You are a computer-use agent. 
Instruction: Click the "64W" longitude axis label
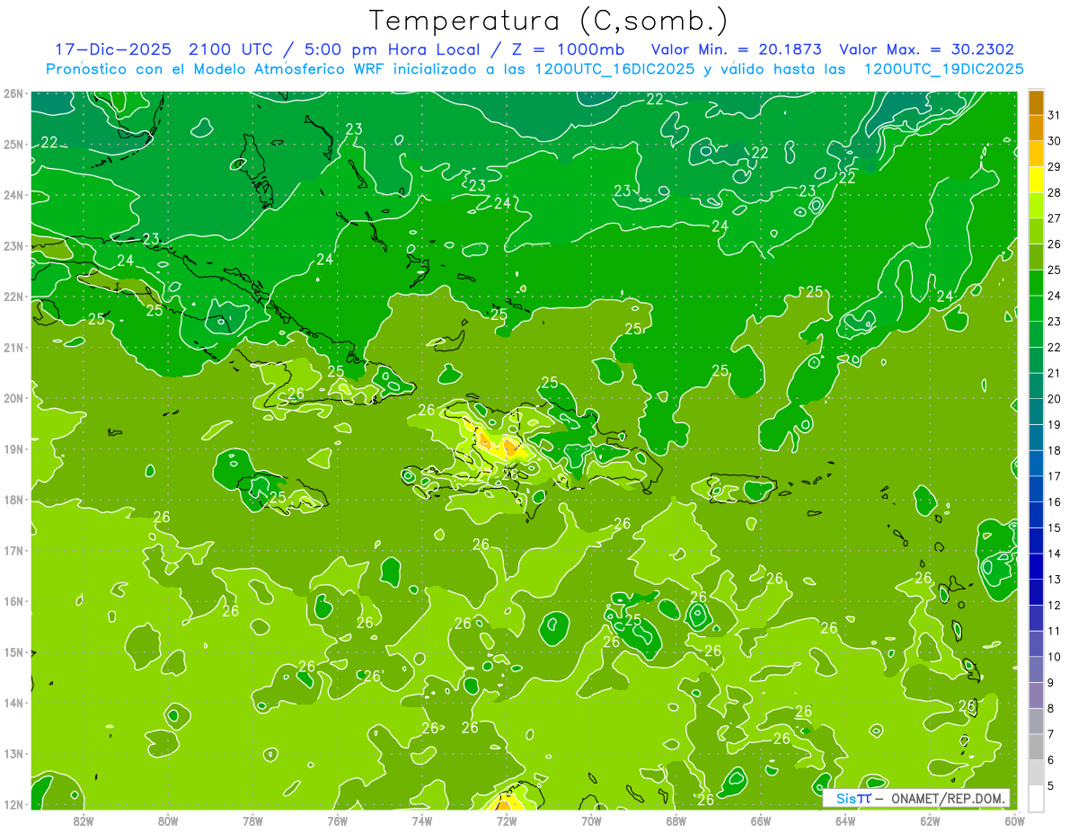tap(845, 820)
